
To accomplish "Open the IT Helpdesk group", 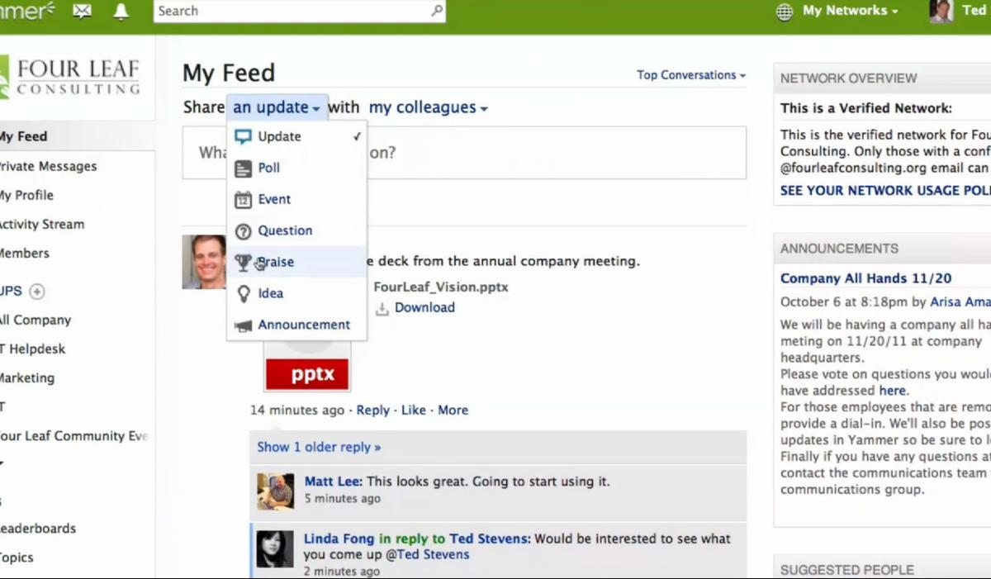I will tap(33, 349).
